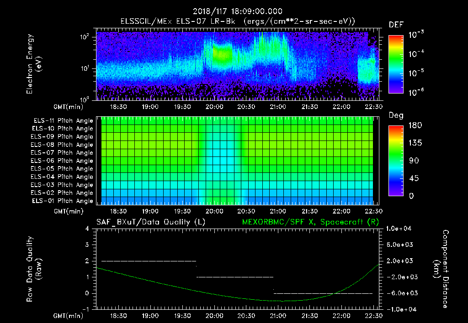
Task: Click the DEF color bar legend
Action: (396, 64)
